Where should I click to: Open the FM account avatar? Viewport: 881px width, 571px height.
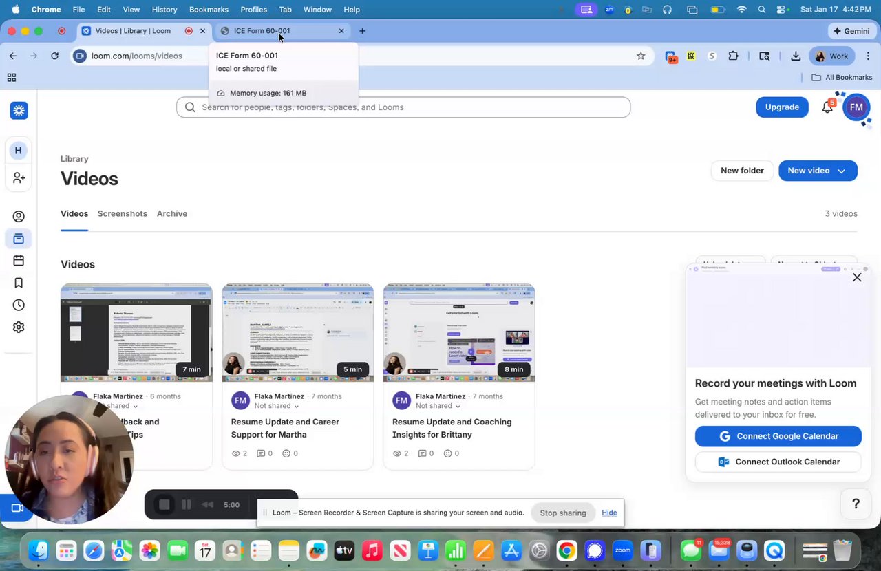856,107
